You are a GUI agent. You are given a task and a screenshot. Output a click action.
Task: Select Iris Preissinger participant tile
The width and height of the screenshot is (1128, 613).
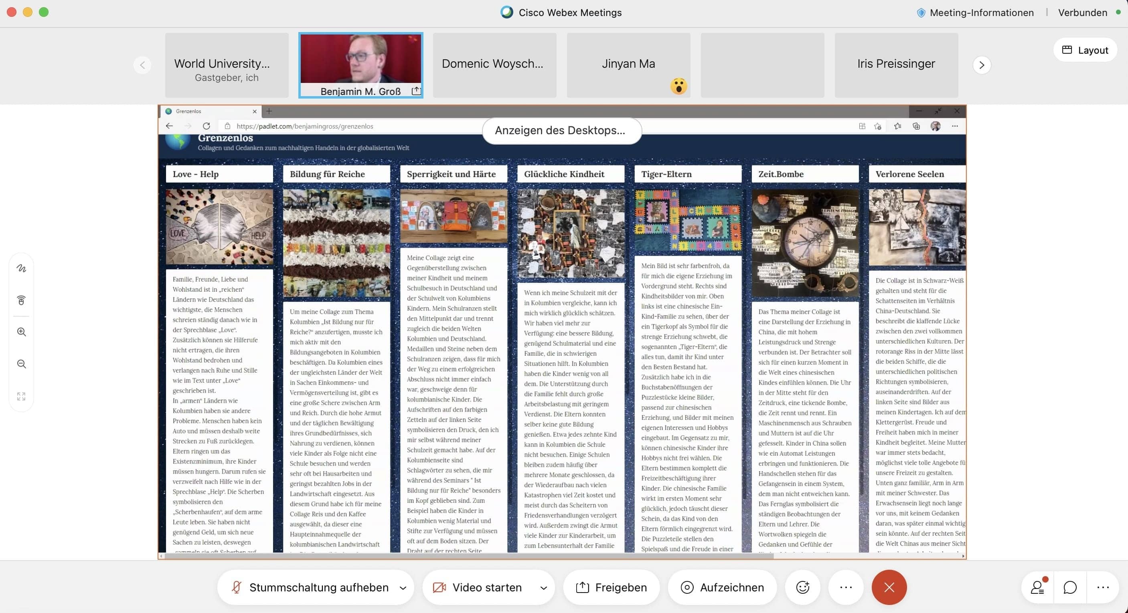pos(896,65)
